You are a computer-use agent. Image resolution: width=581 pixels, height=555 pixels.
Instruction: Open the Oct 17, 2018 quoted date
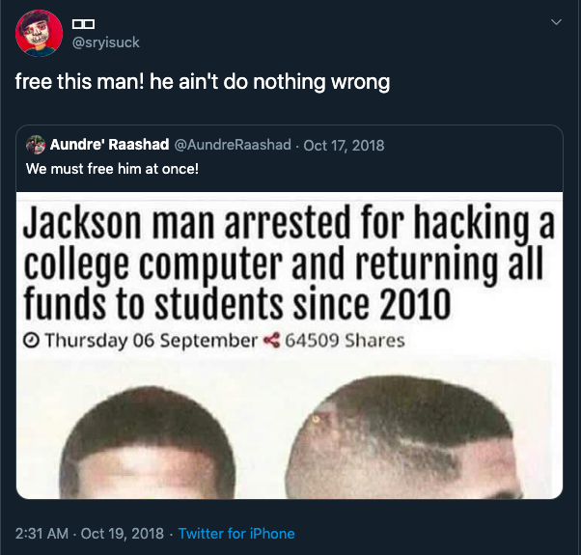click(x=344, y=145)
